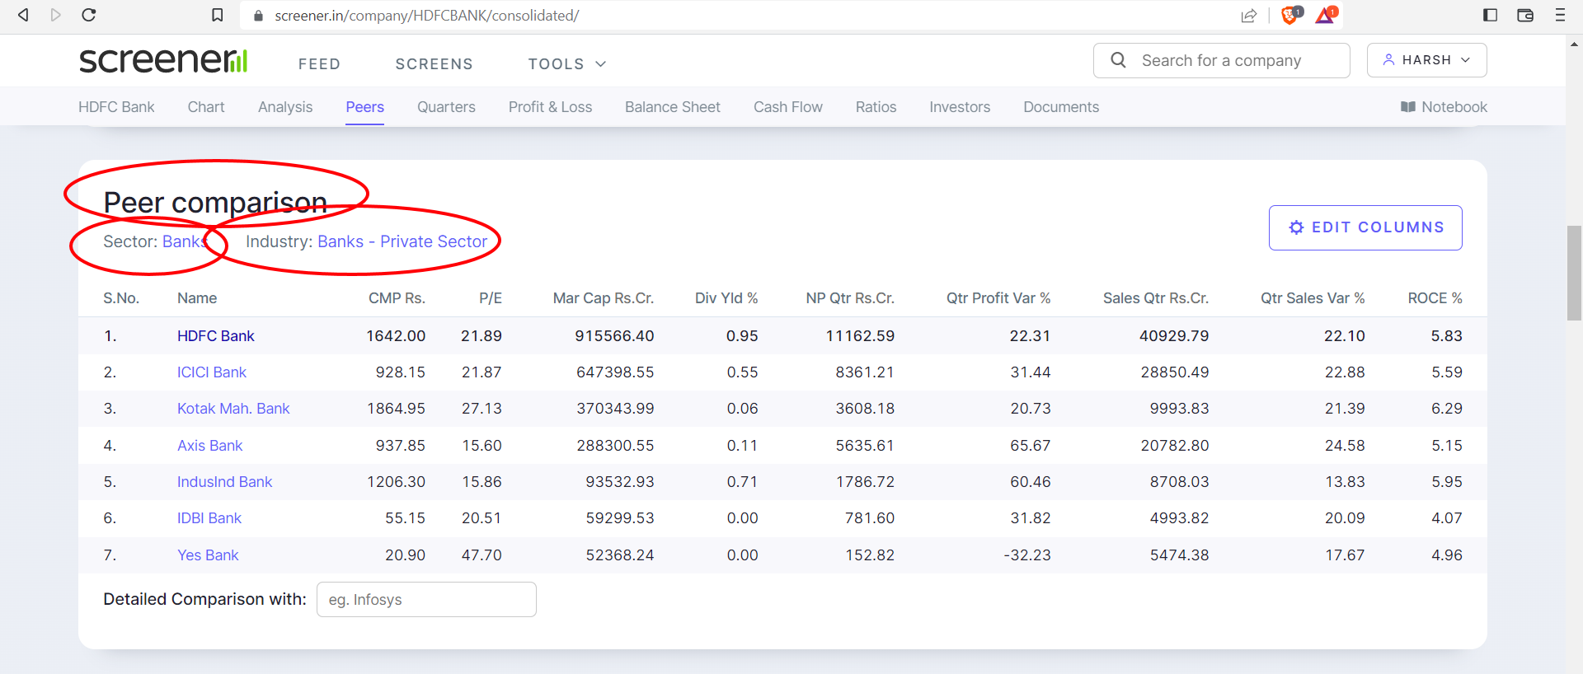1583x674 pixels.
Task: Select the Peers tab
Action: click(x=365, y=107)
